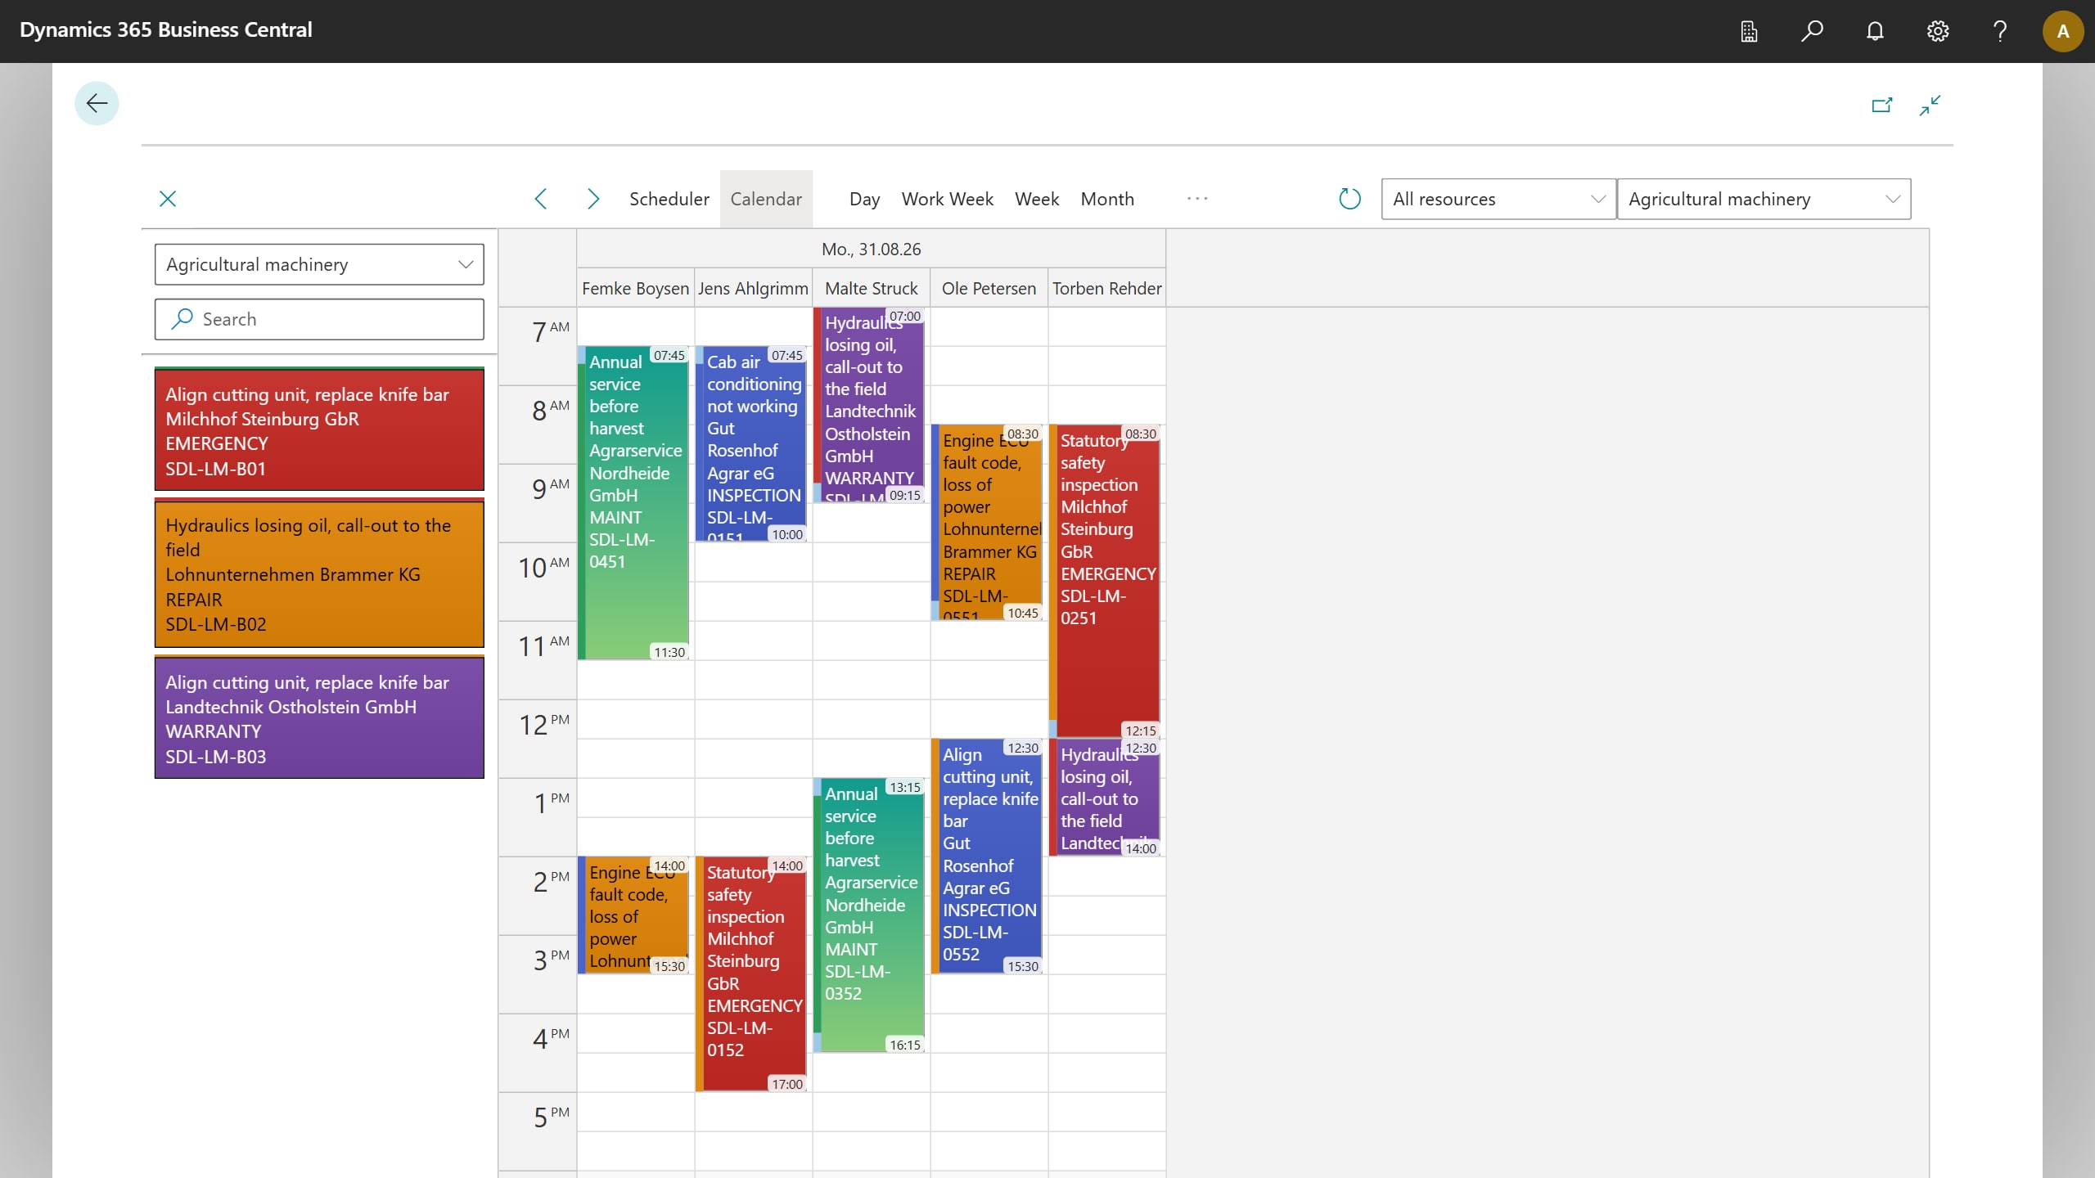
Task: Open notifications bell icon
Action: point(1875,31)
